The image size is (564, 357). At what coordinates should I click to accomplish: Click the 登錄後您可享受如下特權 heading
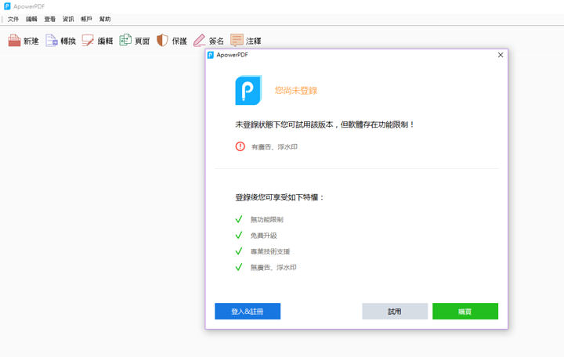point(280,197)
